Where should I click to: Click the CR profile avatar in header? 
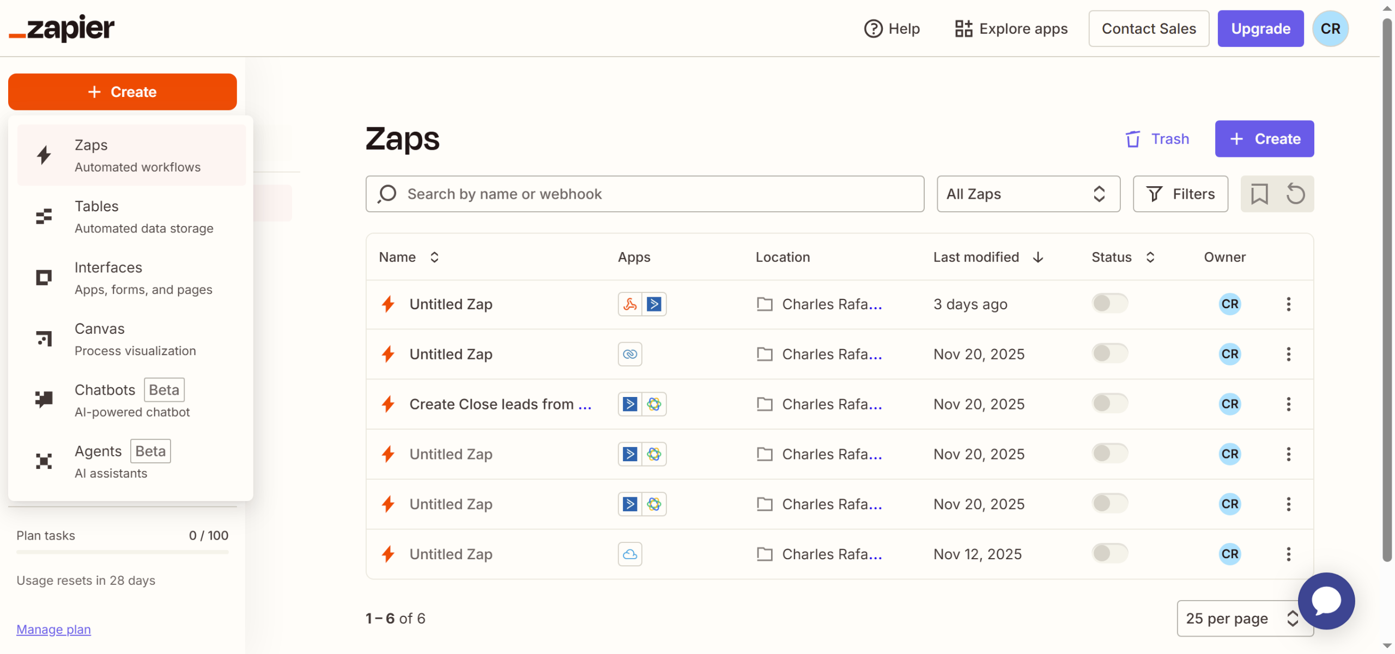coord(1330,29)
